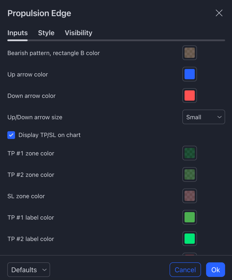Select the SL zone color swatch
The width and height of the screenshot is (232, 280).
pos(189,196)
